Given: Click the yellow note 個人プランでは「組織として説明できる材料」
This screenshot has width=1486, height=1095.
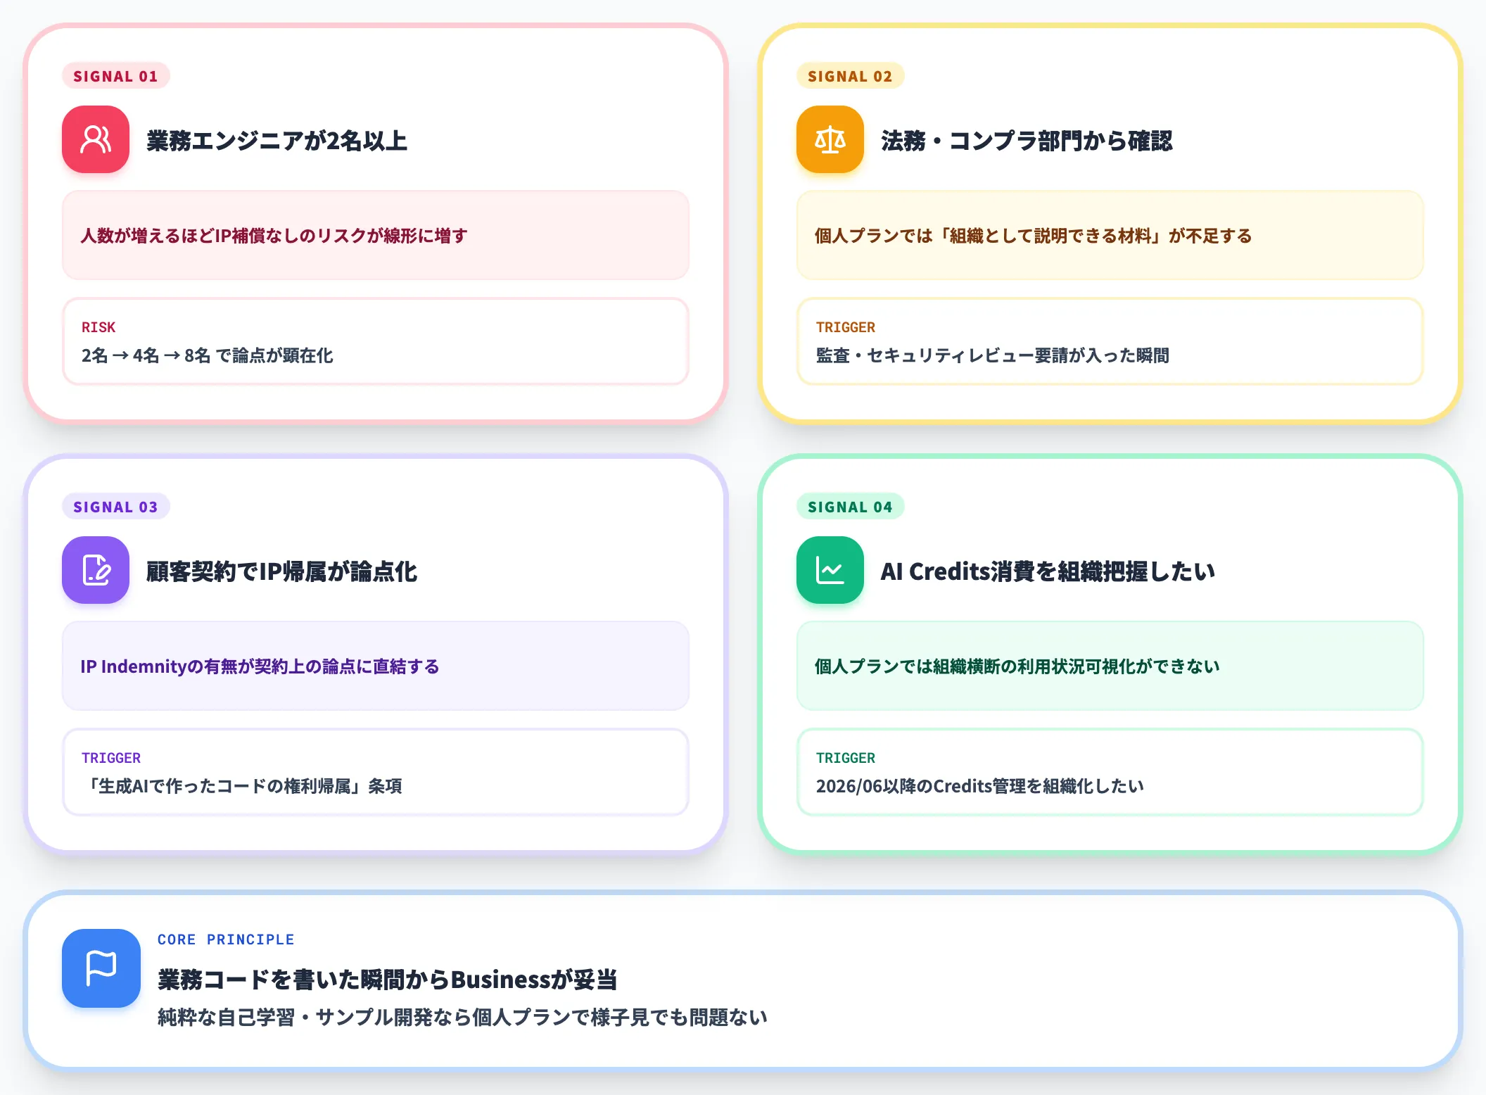Looking at the screenshot, I should 1110,235.
